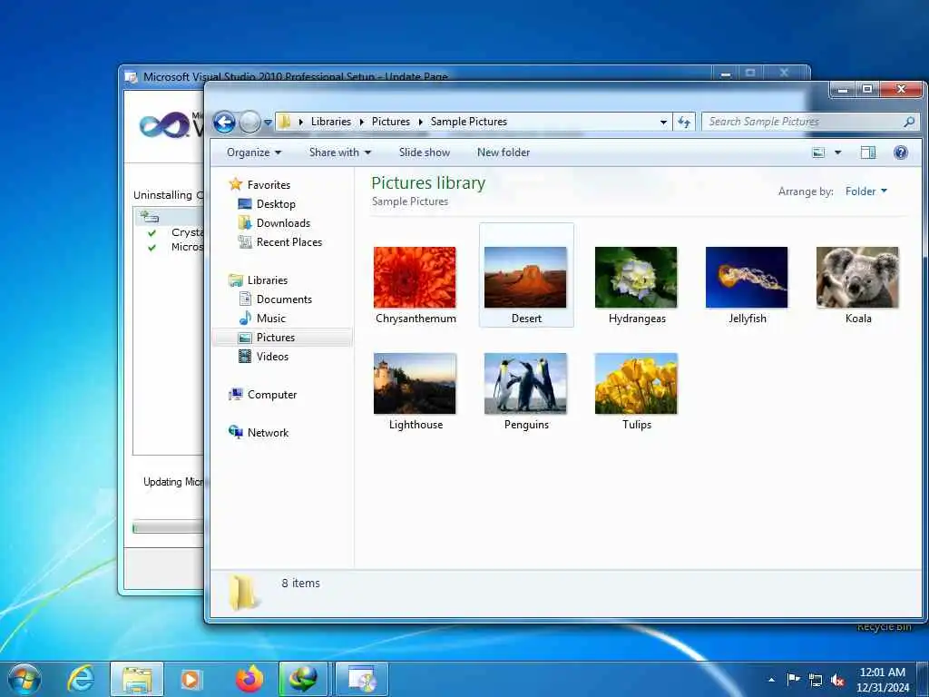Click Libraries in the address breadcrumb
The height and width of the screenshot is (697, 929).
point(330,122)
